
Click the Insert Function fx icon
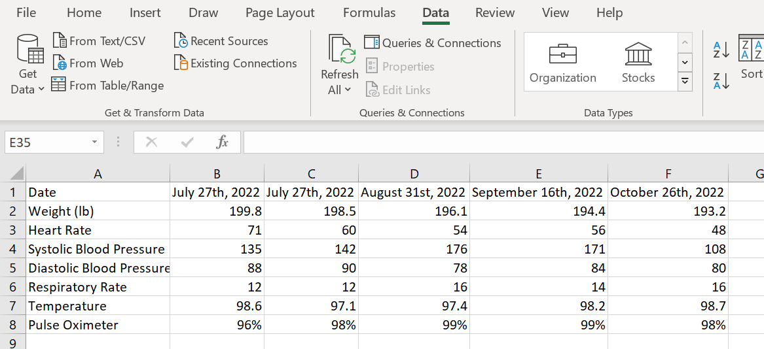pyautogui.click(x=222, y=142)
